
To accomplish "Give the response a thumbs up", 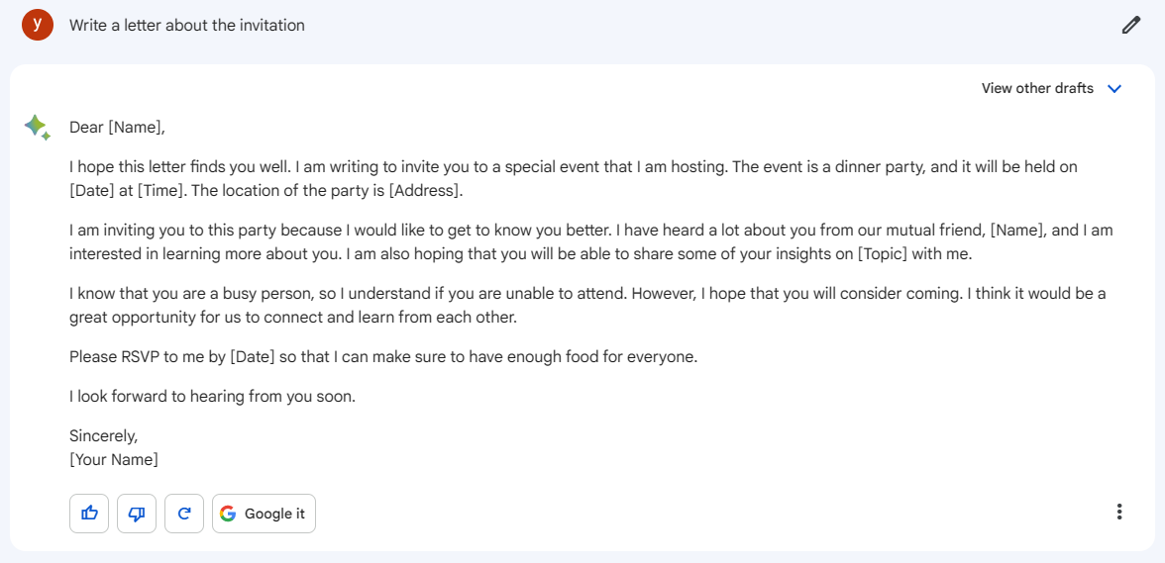I will point(89,514).
